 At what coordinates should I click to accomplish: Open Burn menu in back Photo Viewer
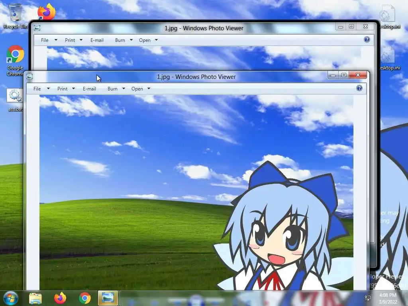click(120, 40)
